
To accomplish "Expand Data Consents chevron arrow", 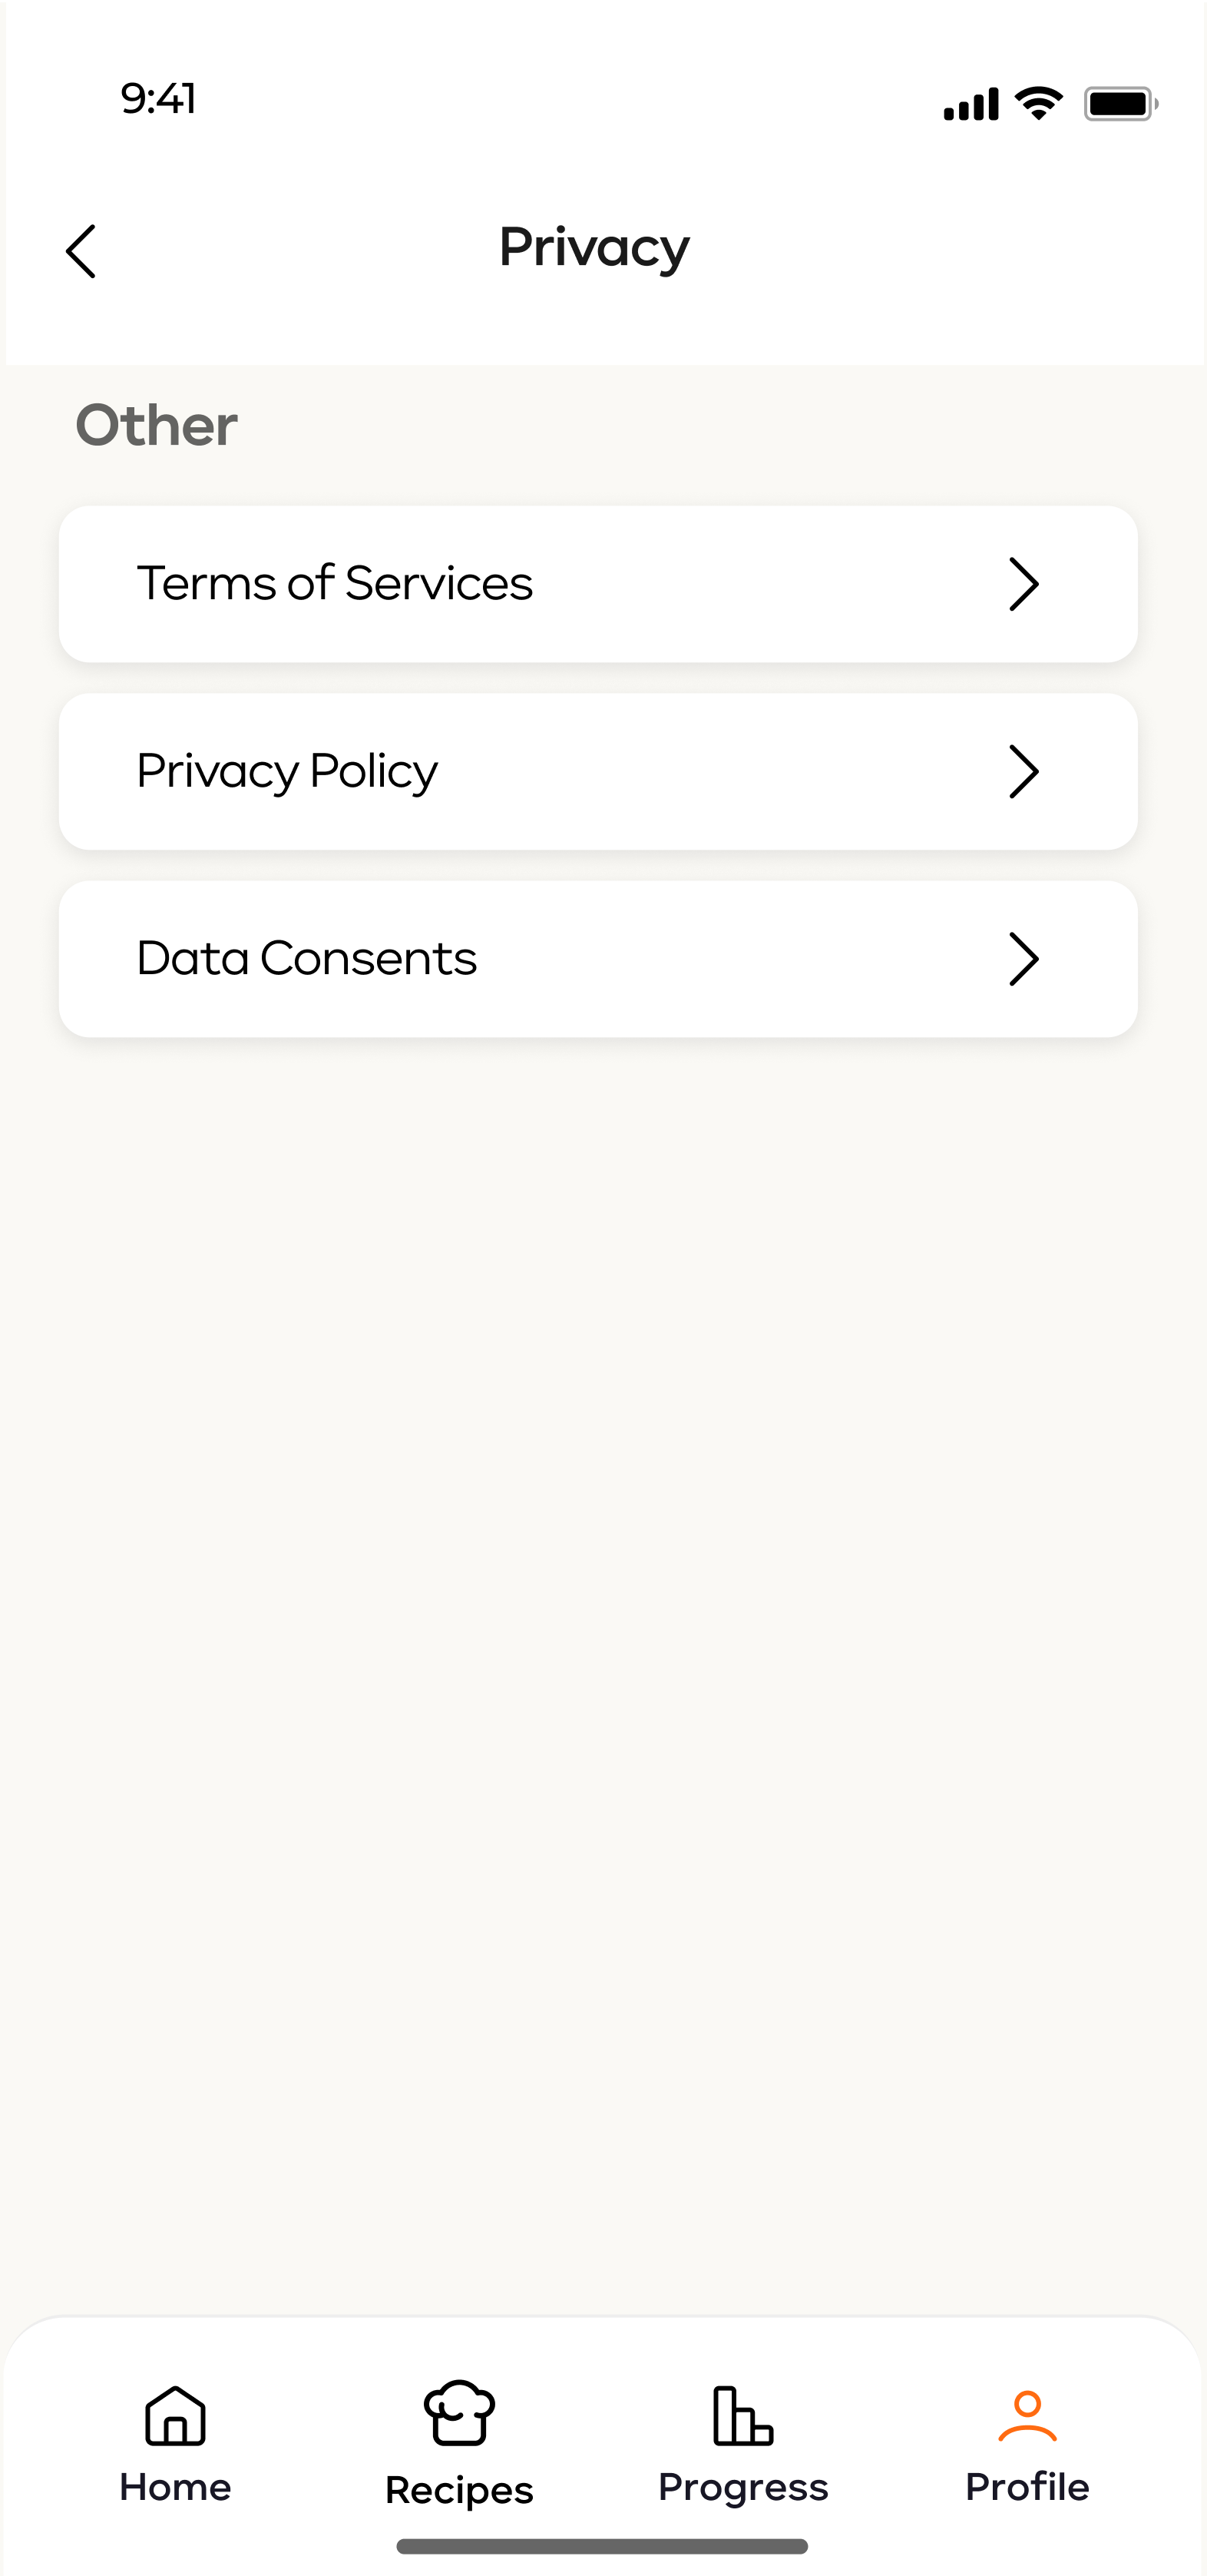I will 1024,959.
